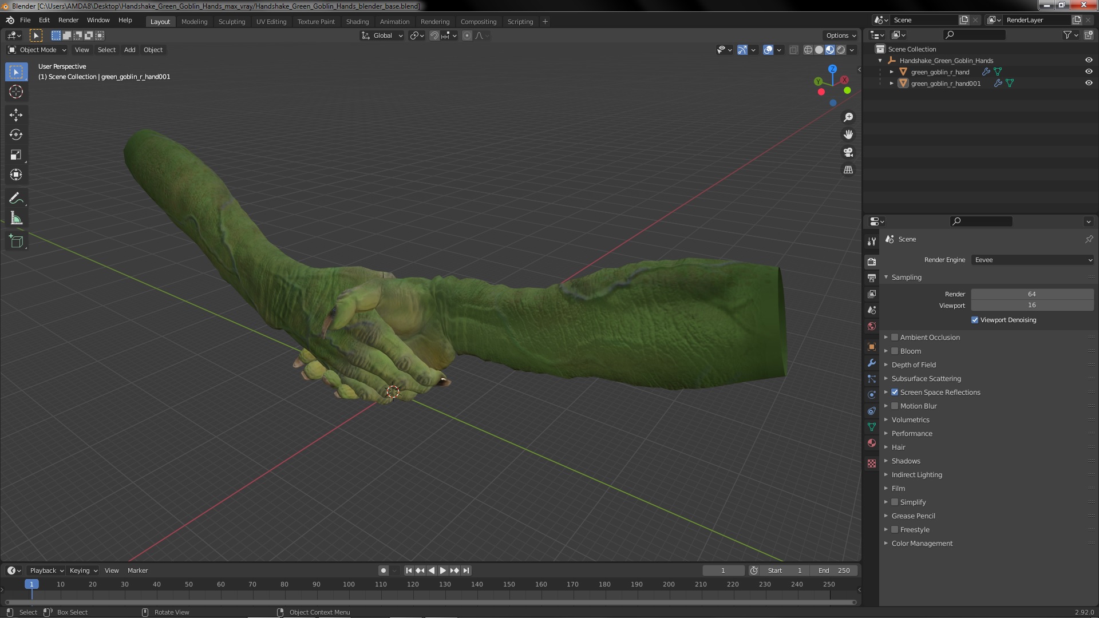Click Render samples value field
The width and height of the screenshot is (1099, 618).
[1032, 294]
